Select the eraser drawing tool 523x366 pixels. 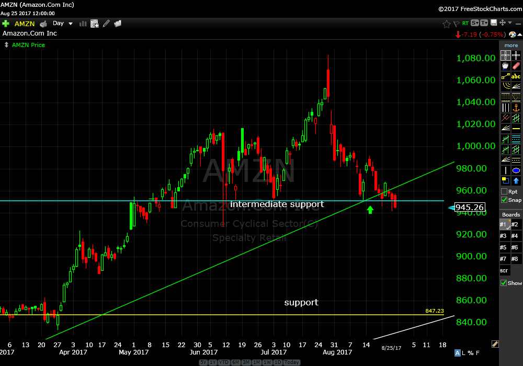pos(516,66)
